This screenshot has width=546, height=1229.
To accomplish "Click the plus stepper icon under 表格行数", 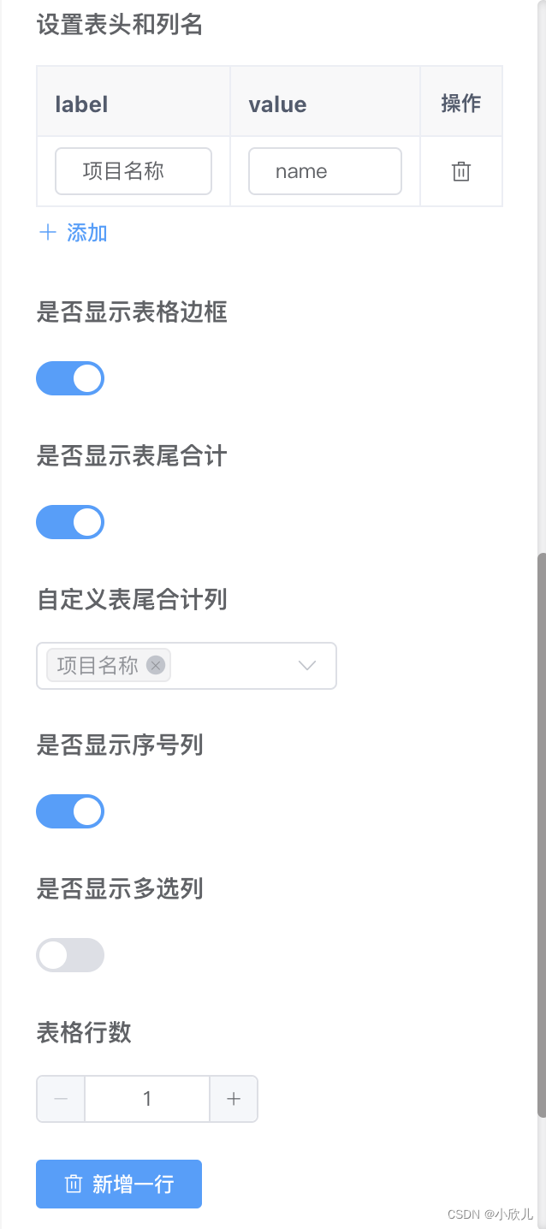I will tap(234, 1099).
